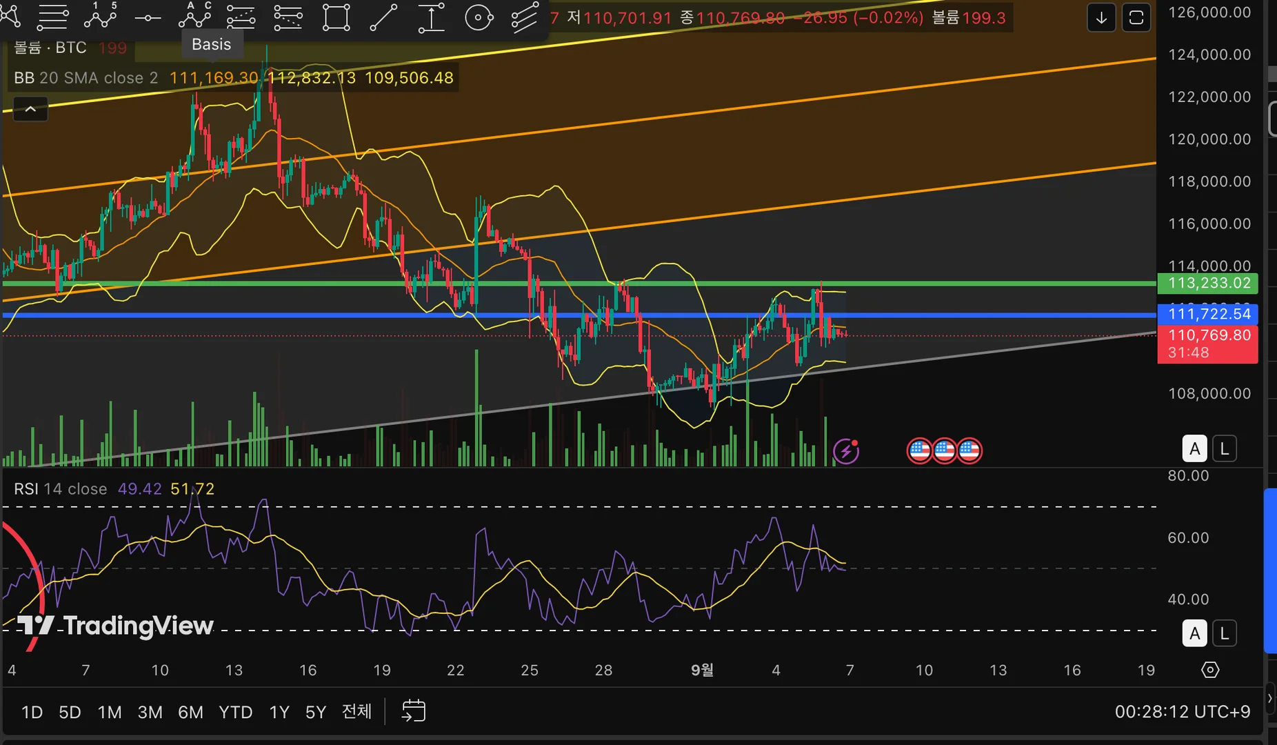Open timezone menu 00:28:12 UTC+9
1277x745 pixels.
click(x=1183, y=712)
